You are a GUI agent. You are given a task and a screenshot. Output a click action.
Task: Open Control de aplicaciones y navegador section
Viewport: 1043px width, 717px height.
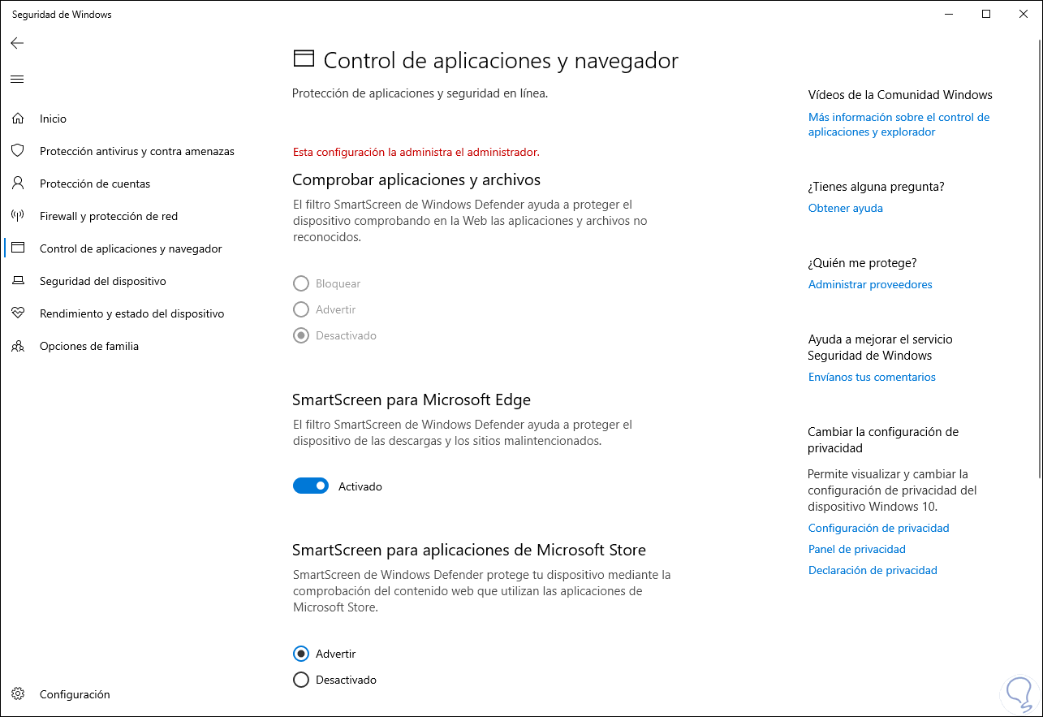[131, 248]
